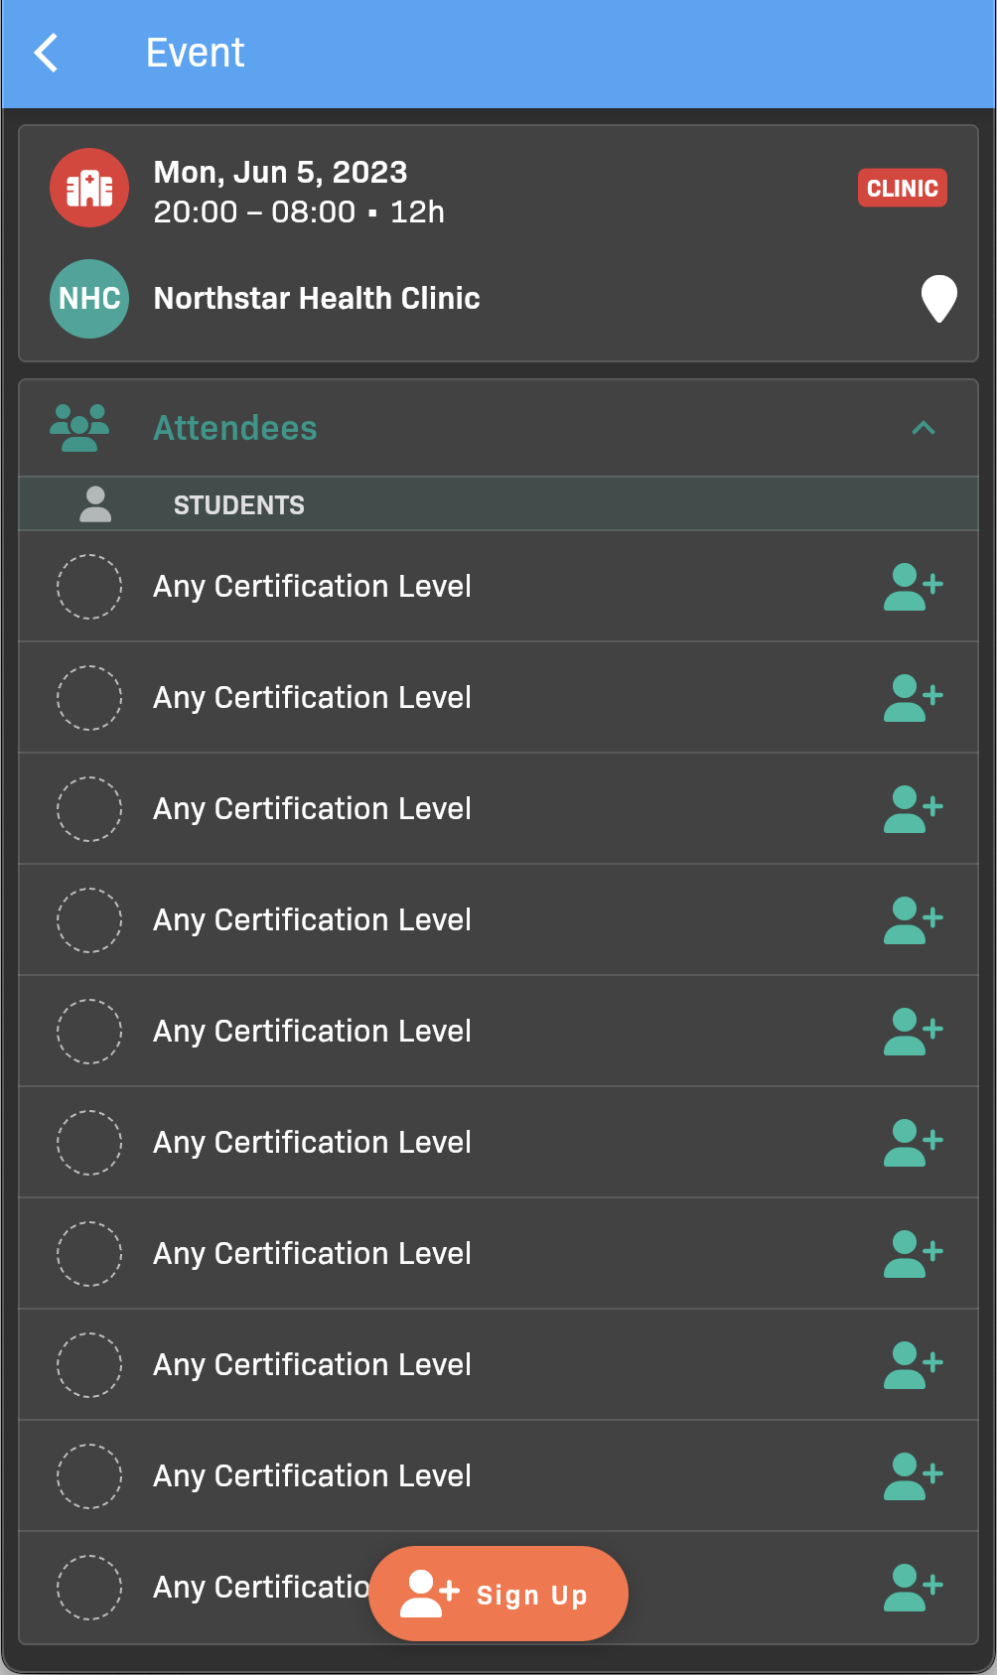Add attendee to third student slot

point(913,809)
